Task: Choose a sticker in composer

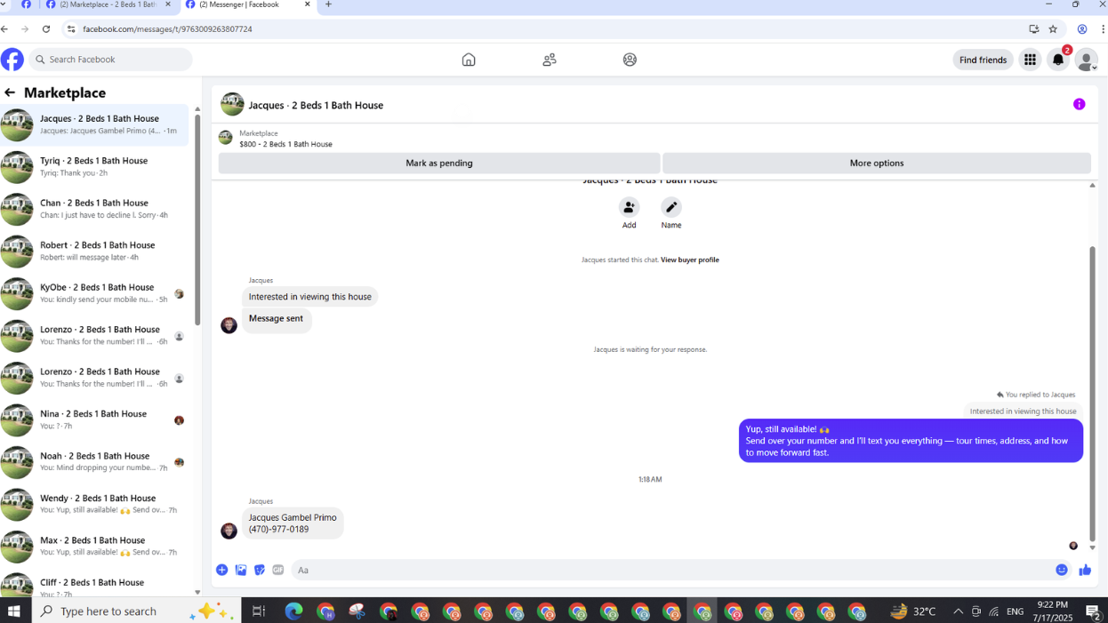Action: coord(260,570)
